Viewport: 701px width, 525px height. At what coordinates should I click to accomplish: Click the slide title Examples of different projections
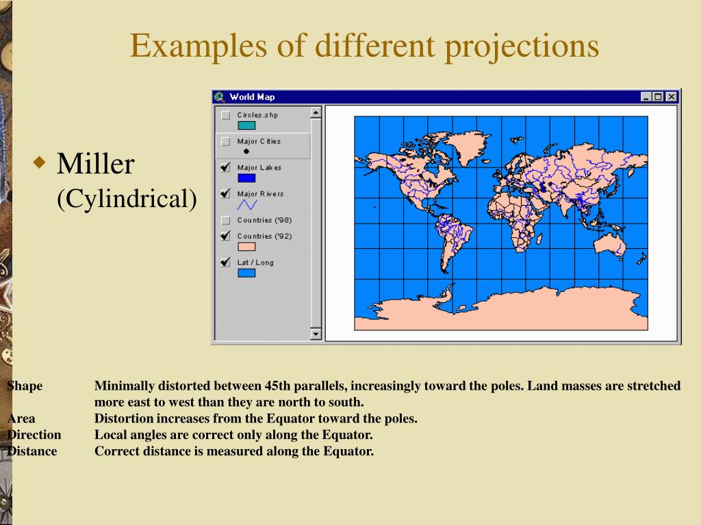[364, 46]
